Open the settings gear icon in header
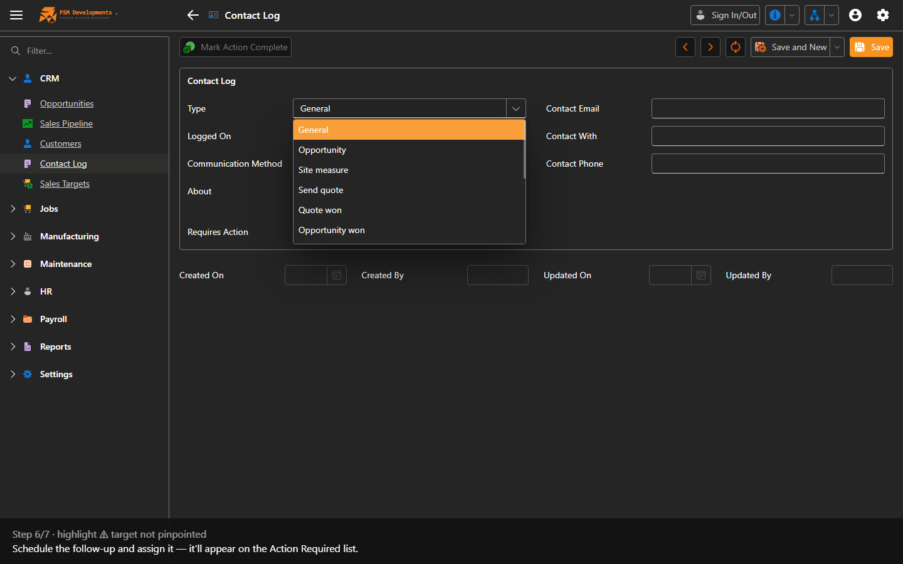Viewport: 903px width, 564px height. tap(883, 15)
